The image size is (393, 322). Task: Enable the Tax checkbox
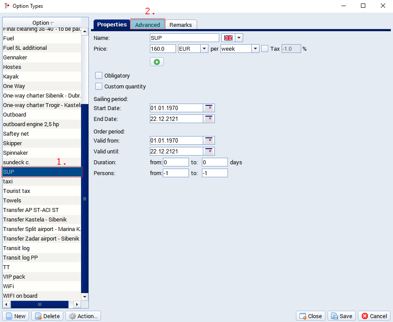click(x=265, y=49)
